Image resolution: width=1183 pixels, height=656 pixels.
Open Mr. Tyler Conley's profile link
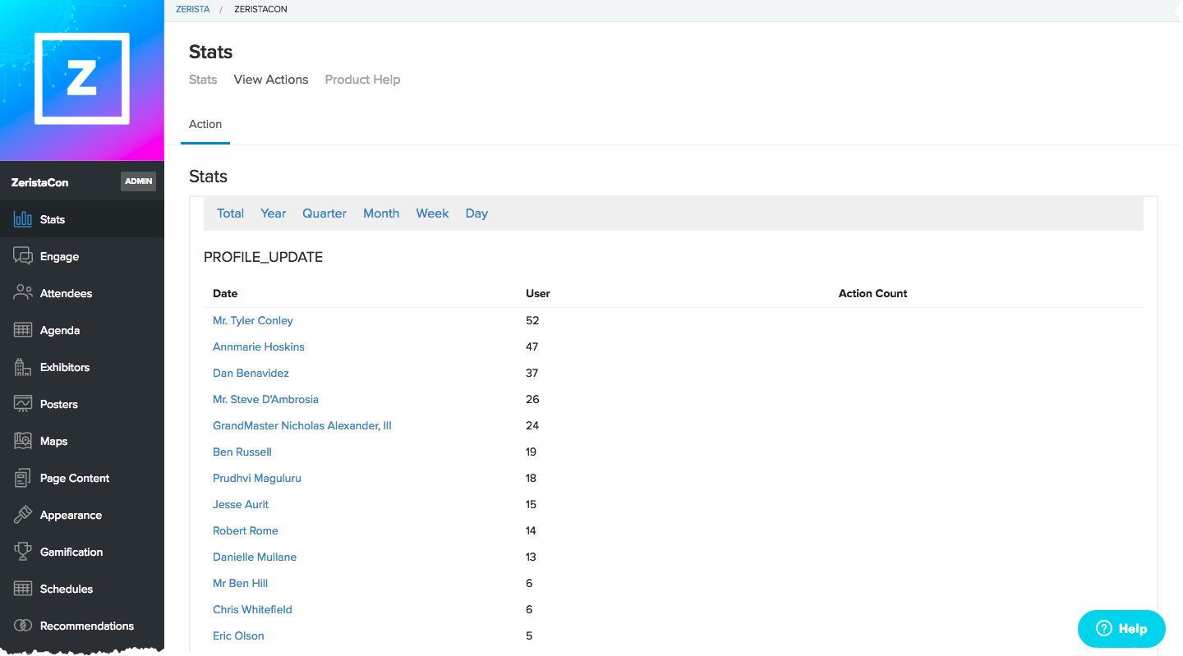(x=253, y=320)
